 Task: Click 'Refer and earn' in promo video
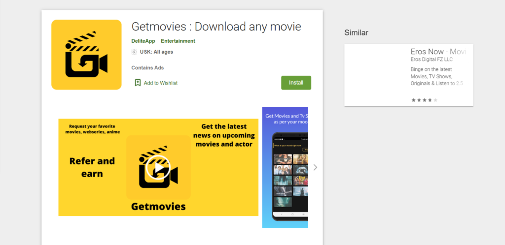pyautogui.click(x=92, y=167)
